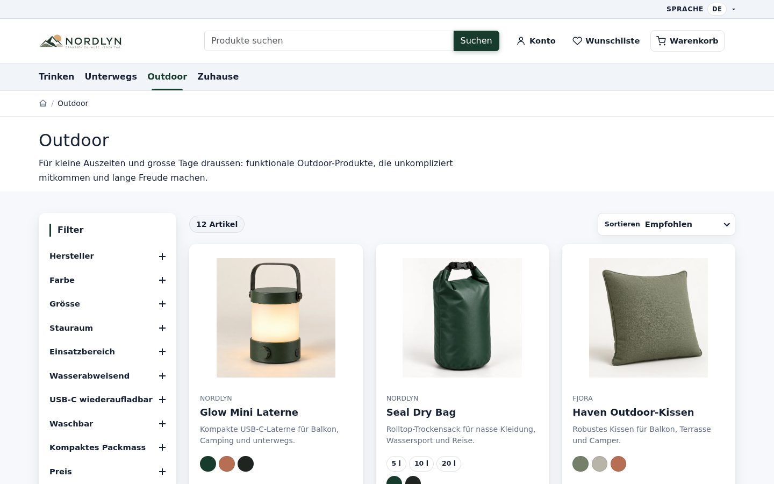Open the Sortieren Empfohlen dropdown
Viewport: 774px width, 484px height.
tap(666, 224)
